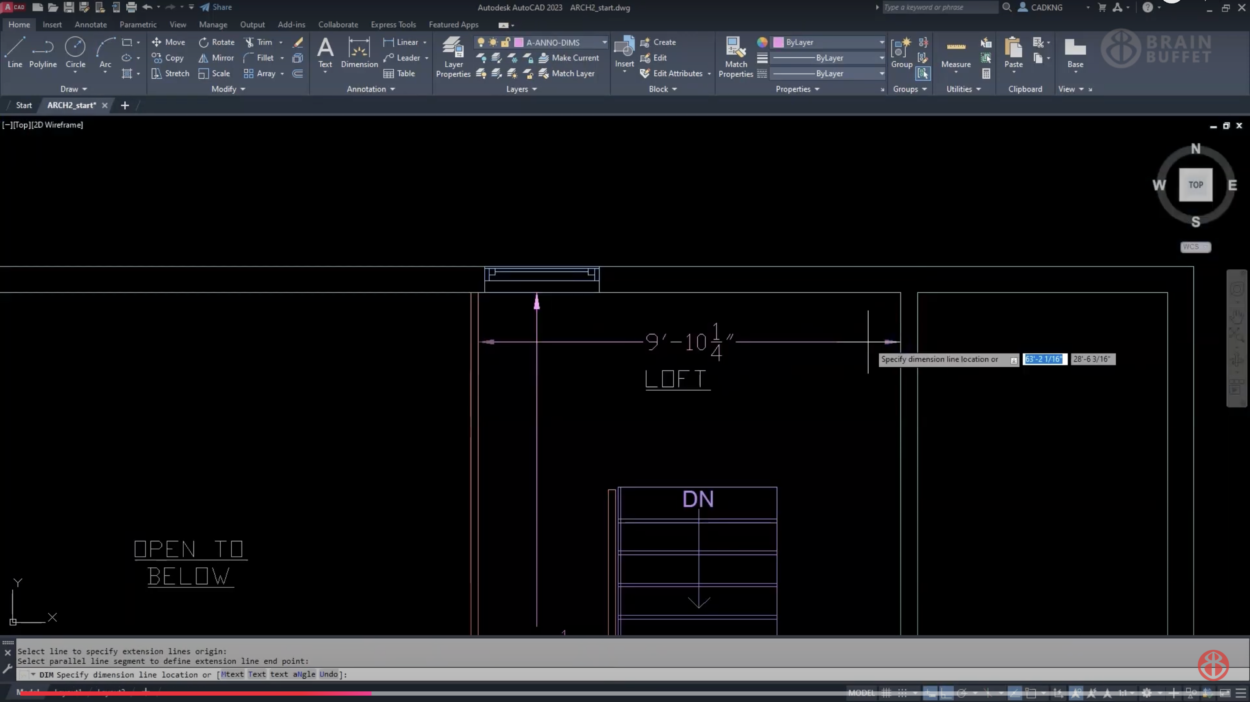The width and height of the screenshot is (1250, 702).
Task: Open the A-ANNO-DIMS layer dropdown
Action: tap(604, 42)
